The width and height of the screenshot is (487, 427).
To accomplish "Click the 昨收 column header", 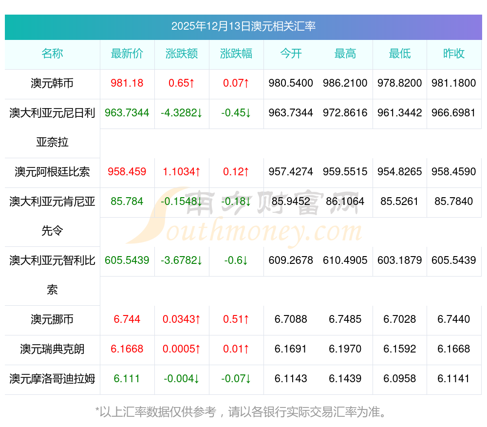I will coord(454,54).
